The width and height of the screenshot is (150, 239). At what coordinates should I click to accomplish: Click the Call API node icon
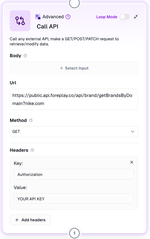(20, 21)
